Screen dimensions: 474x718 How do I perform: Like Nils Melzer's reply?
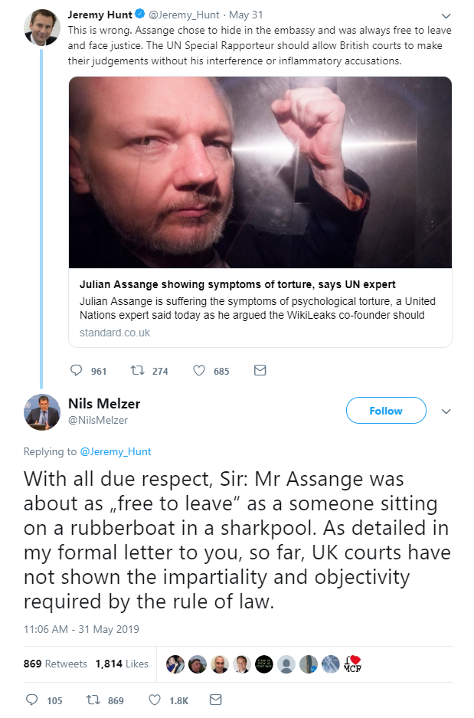[154, 700]
